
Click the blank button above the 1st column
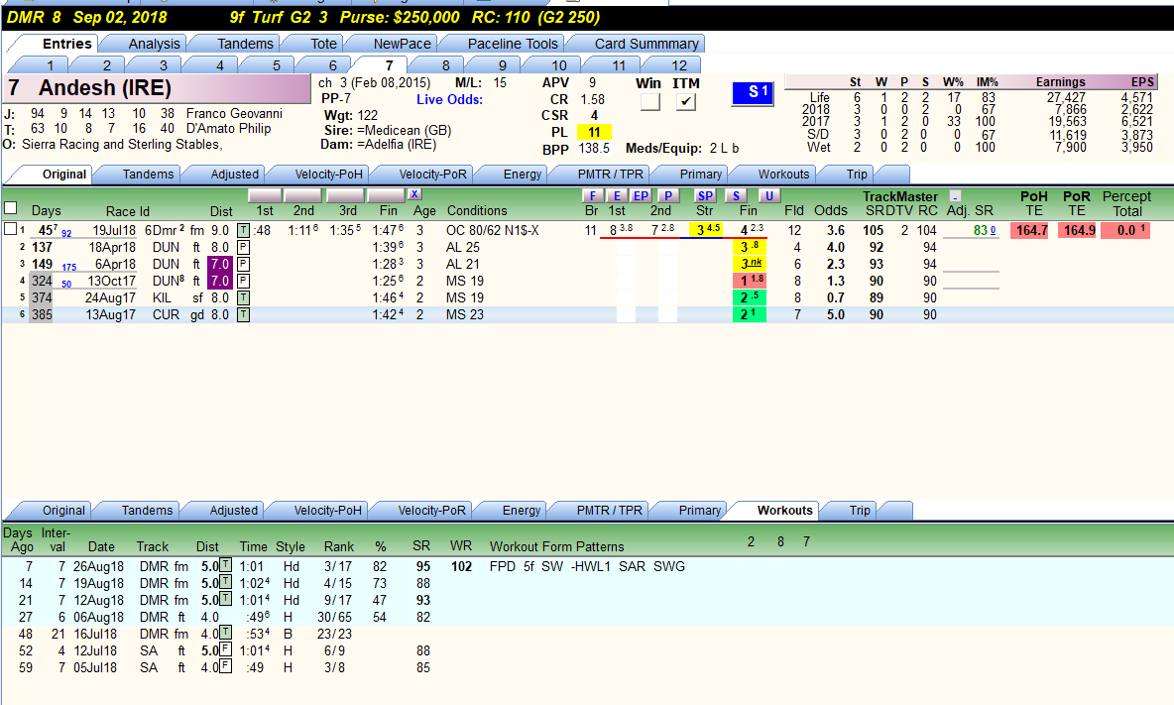click(265, 196)
